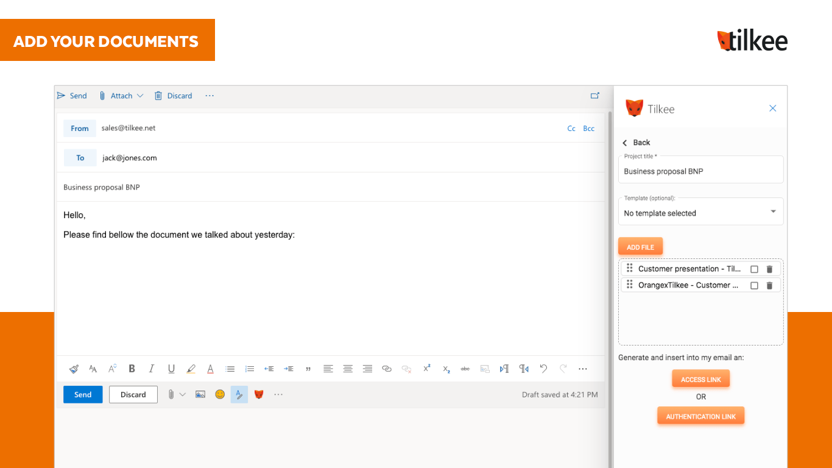Select the Format Painter icon
832x468 pixels.
(74, 369)
